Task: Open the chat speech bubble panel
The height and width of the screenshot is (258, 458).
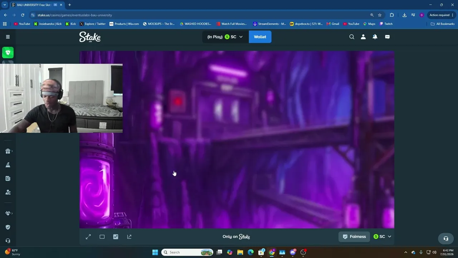Action: coord(387,37)
